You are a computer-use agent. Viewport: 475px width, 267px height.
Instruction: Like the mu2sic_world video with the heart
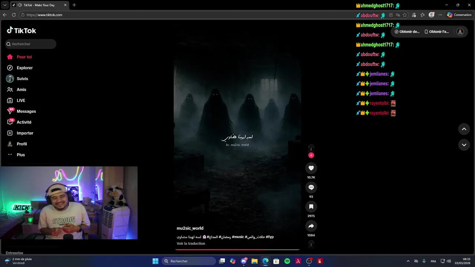coord(311,168)
